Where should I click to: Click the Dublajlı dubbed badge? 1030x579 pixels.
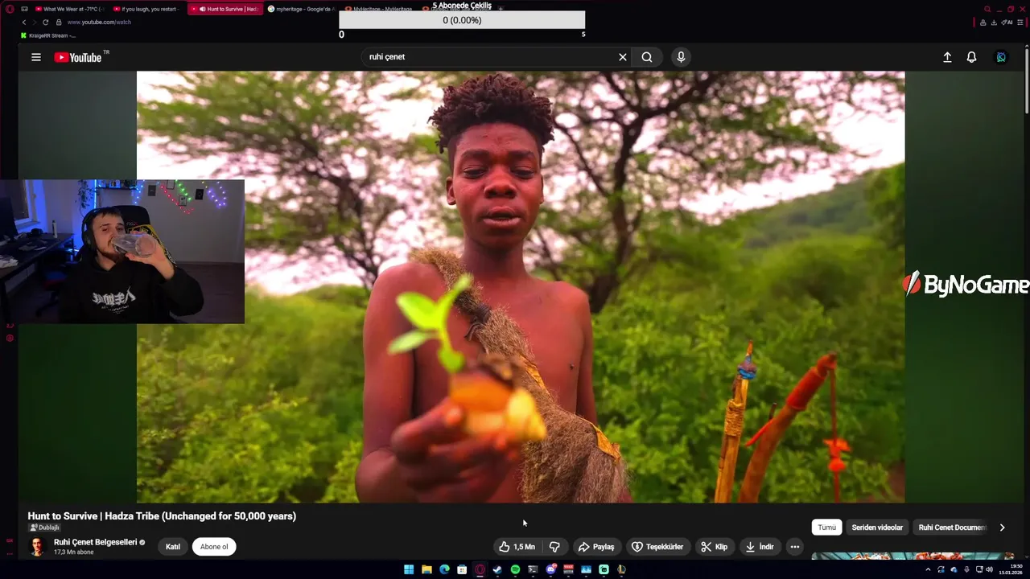(44, 528)
